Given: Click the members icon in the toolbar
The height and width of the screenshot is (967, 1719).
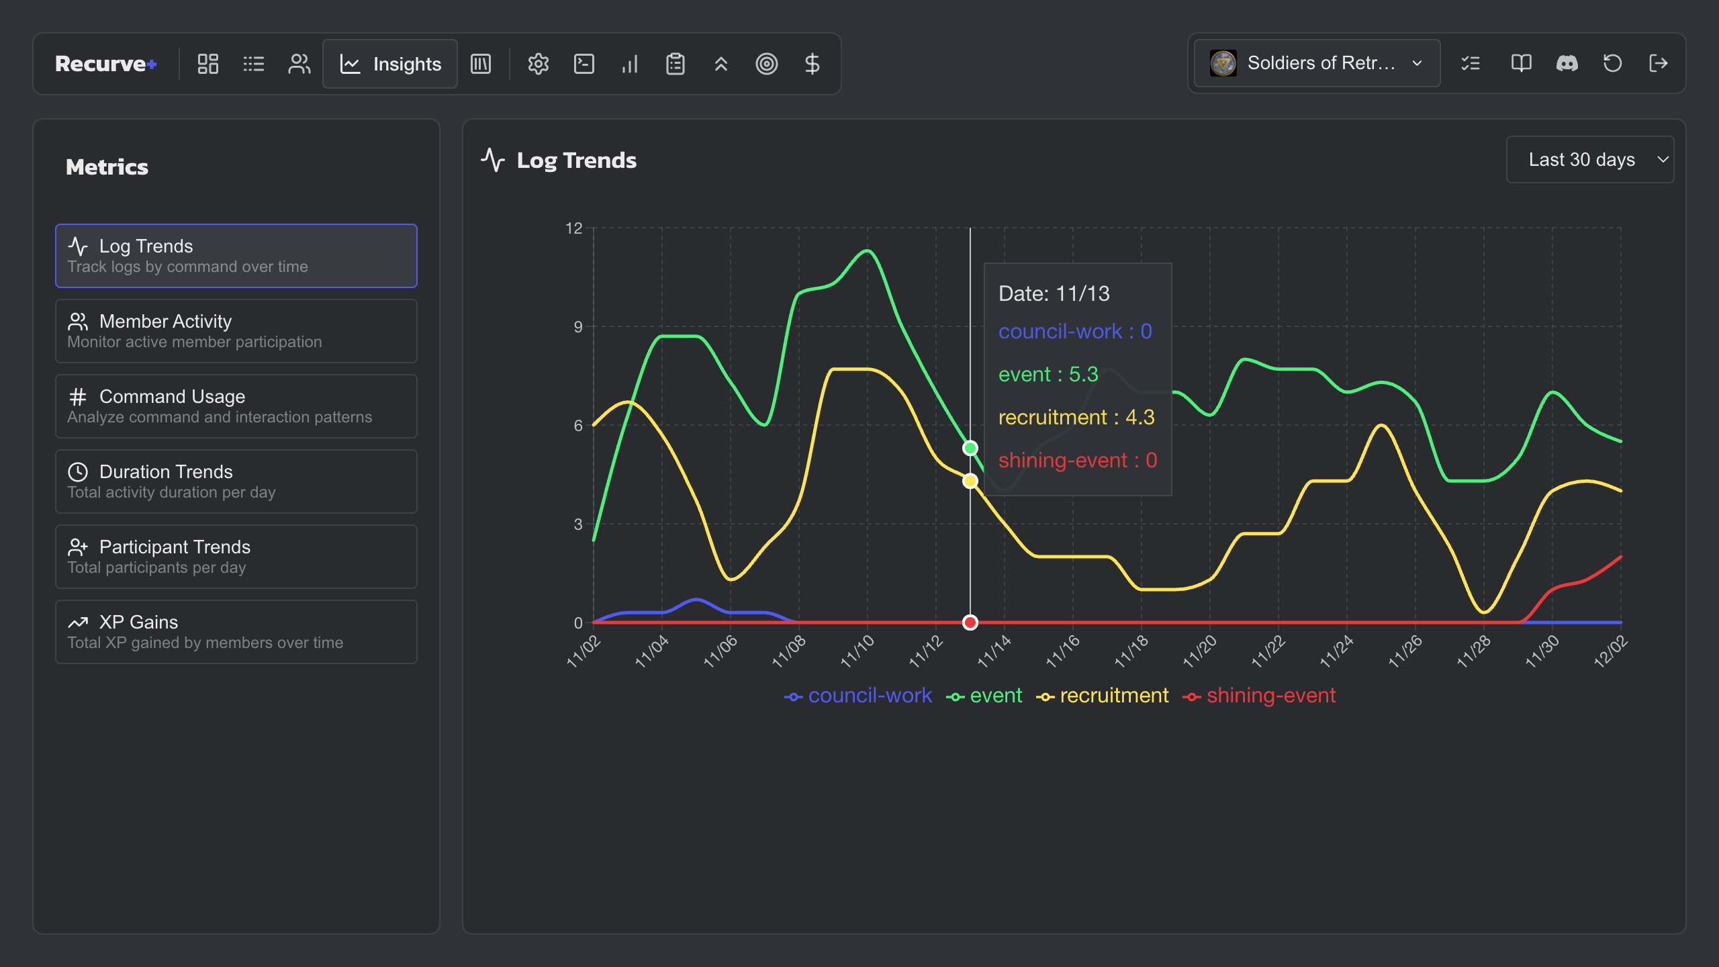Looking at the screenshot, I should (299, 64).
